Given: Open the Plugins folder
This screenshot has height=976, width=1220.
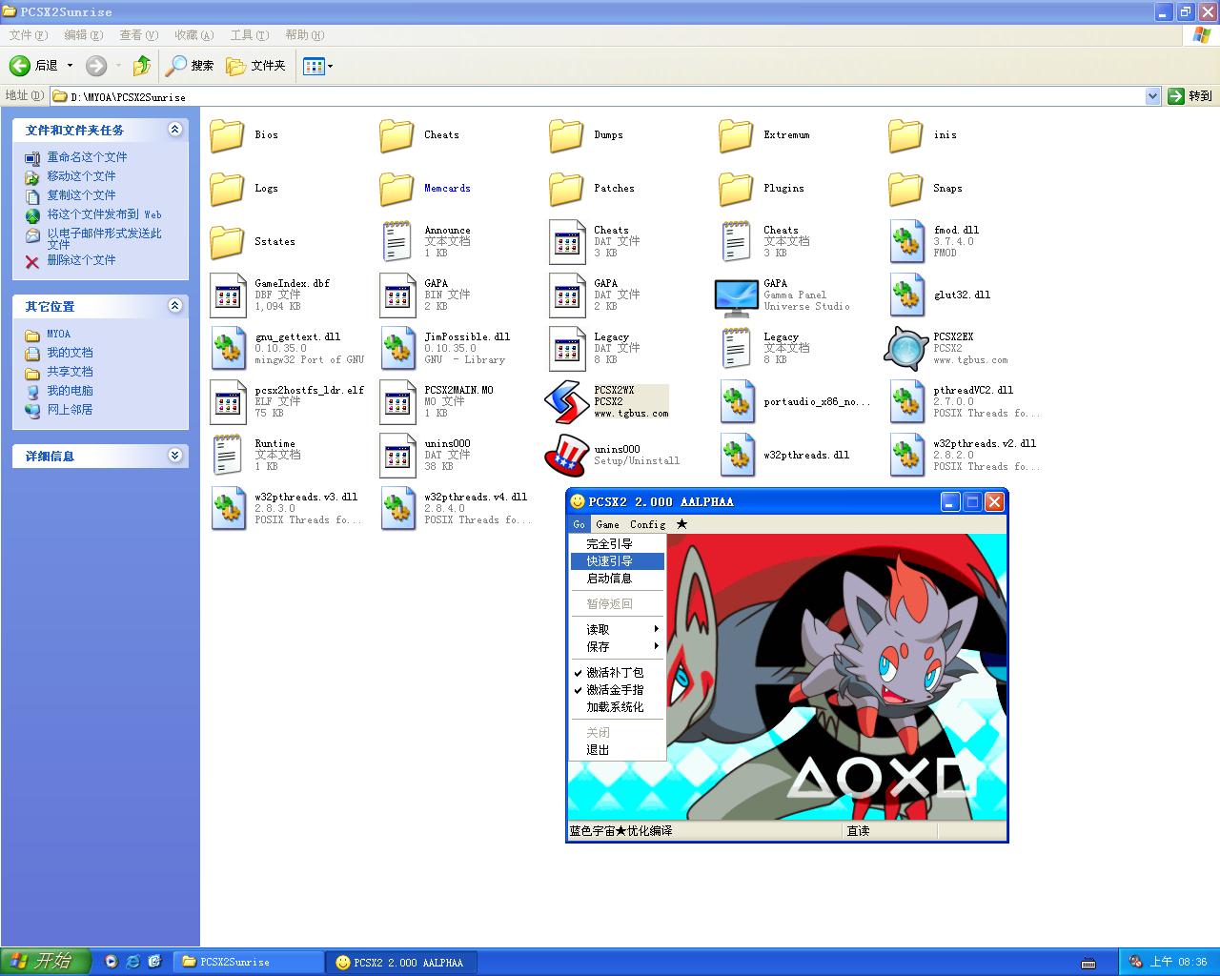Looking at the screenshot, I should (736, 189).
